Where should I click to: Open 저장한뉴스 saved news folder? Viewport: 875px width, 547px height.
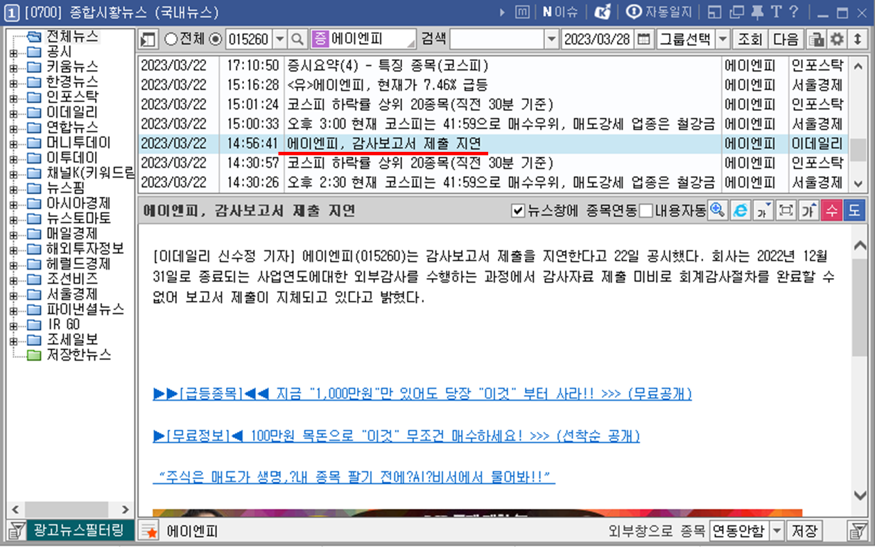(78, 355)
